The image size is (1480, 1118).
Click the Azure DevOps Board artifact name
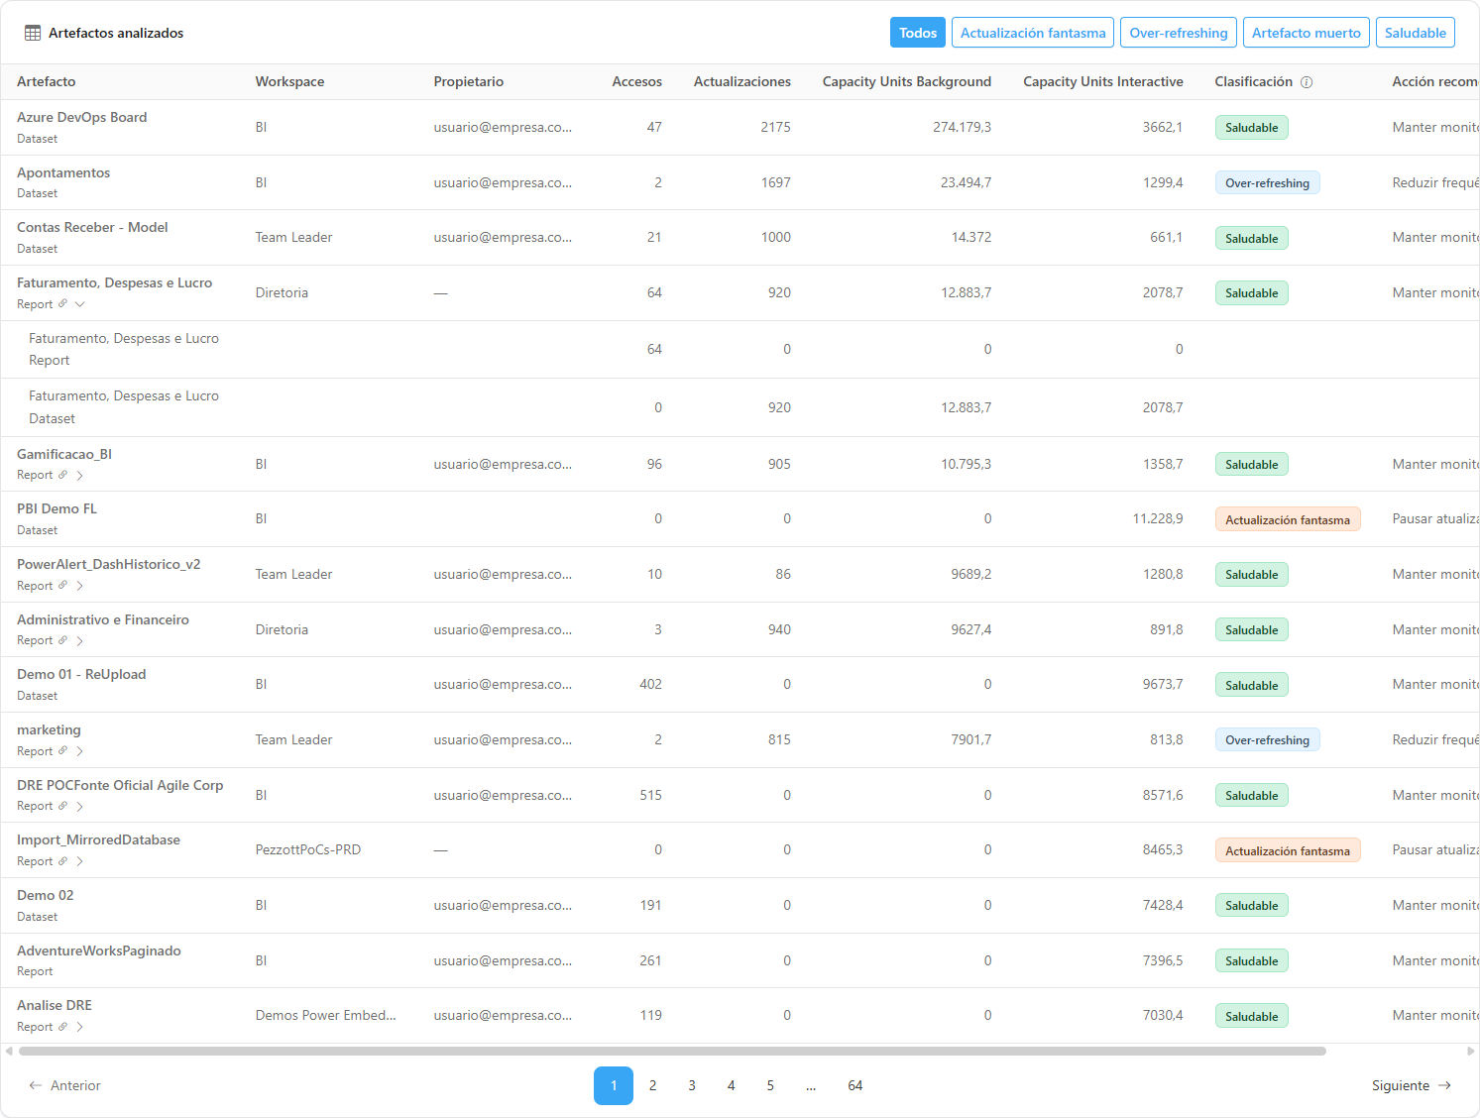click(82, 117)
